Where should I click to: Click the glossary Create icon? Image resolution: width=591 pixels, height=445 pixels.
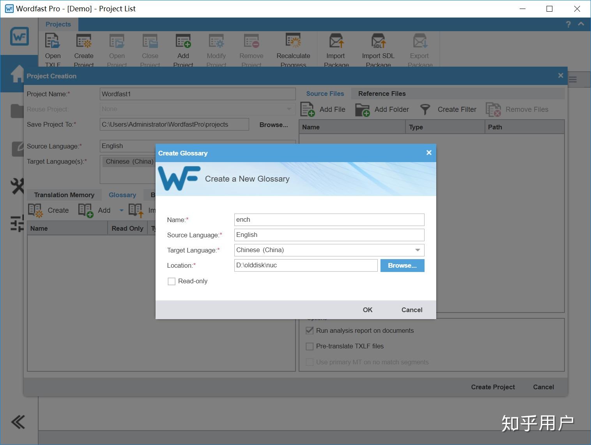coord(35,210)
